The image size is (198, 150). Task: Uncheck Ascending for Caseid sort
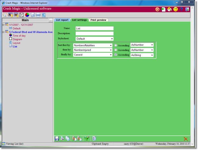pos(116,55)
